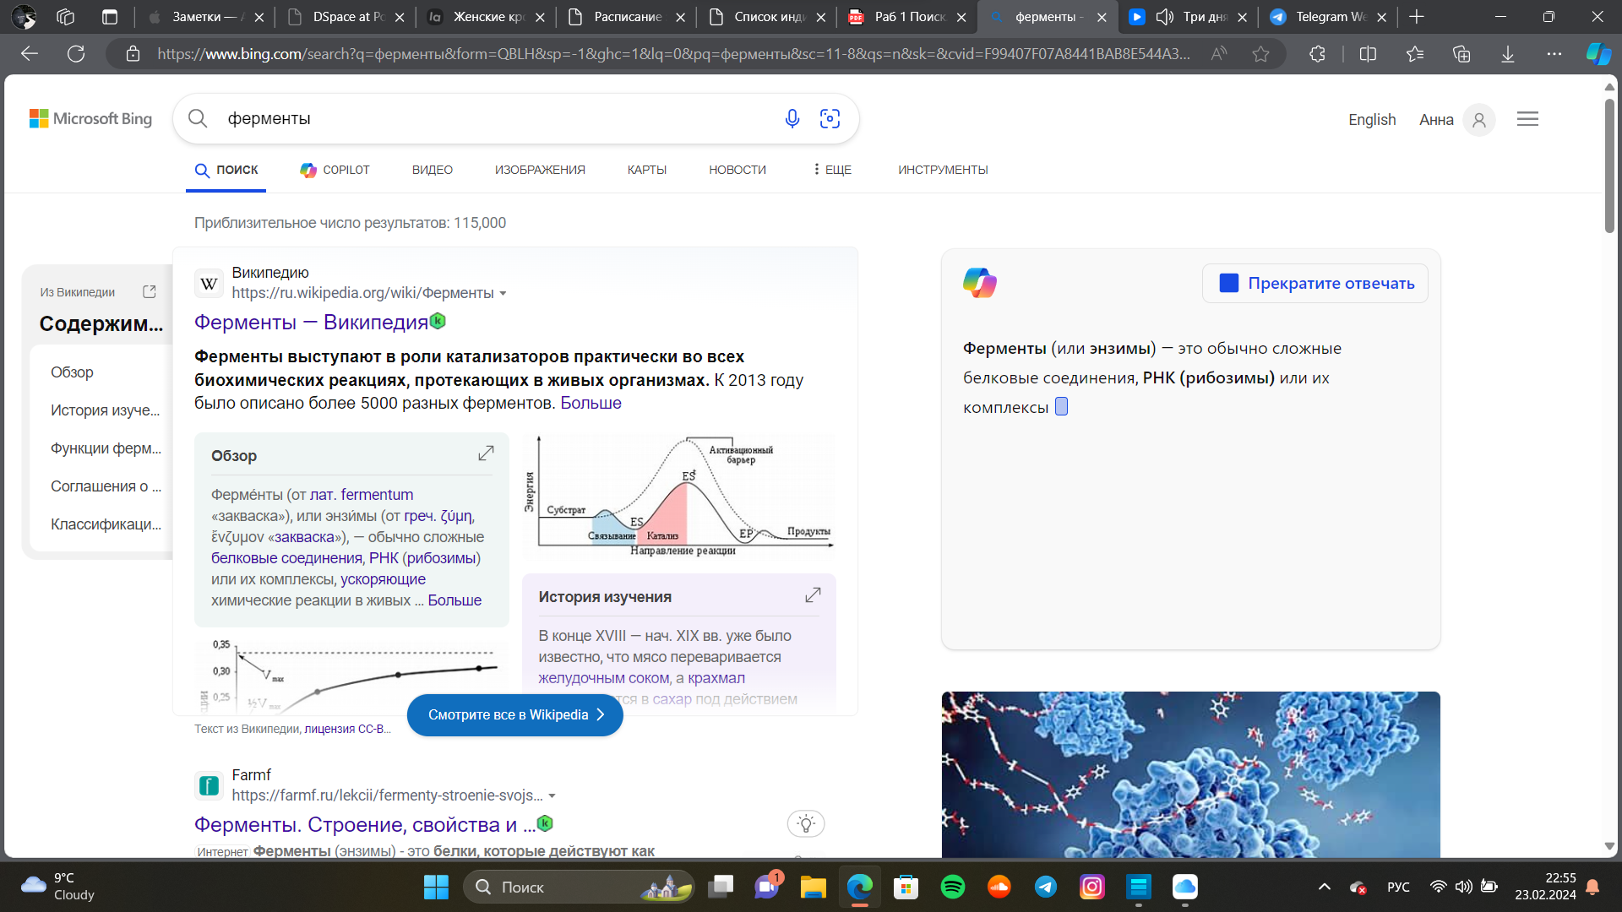This screenshot has width=1622, height=912.
Task: Open Anna account profile avatar
Action: click(1479, 120)
